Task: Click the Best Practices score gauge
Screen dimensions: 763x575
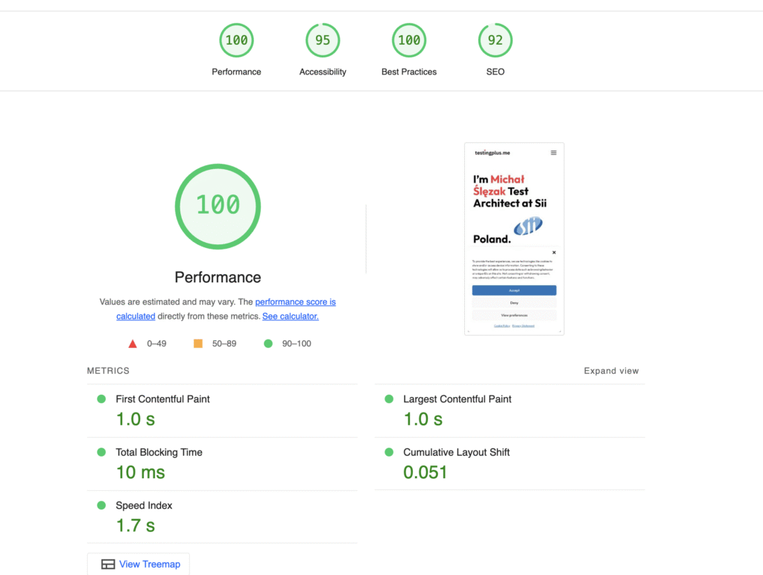Action: point(409,40)
